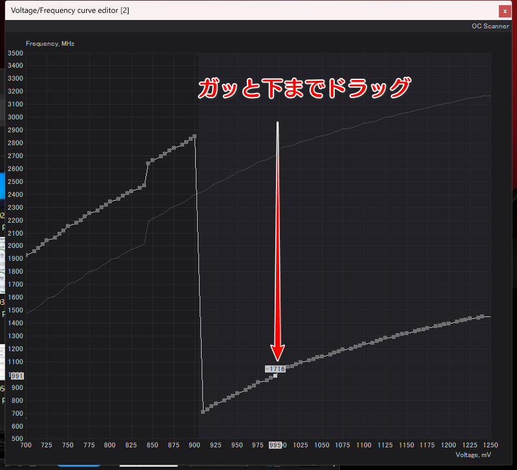Screen dimensions: 517x470
Task: Click the highlighted 995 voltage axis marker
Action: click(276, 445)
